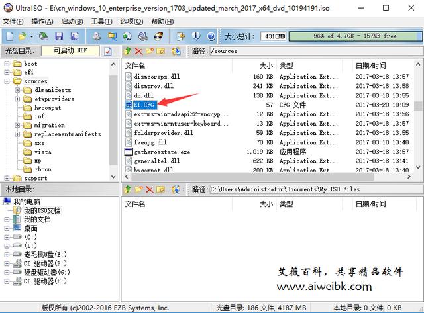Sort image files by 类型 column header

(x=286, y=66)
